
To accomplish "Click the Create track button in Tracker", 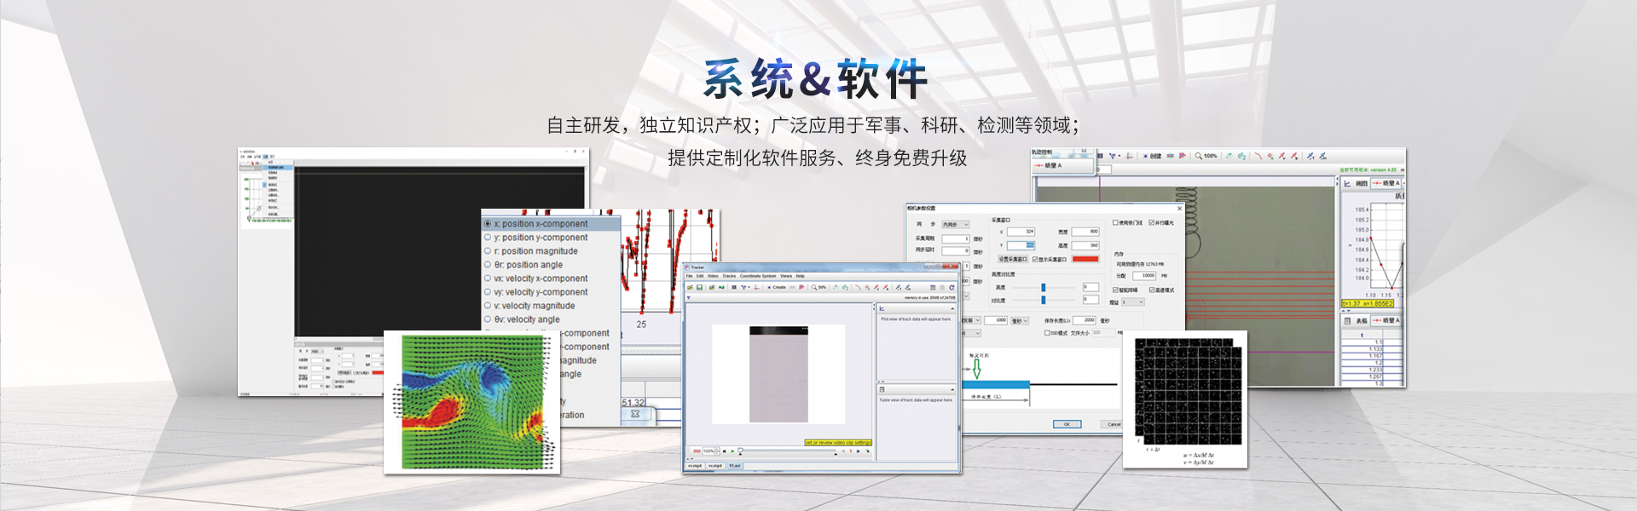I will pyautogui.click(x=777, y=288).
